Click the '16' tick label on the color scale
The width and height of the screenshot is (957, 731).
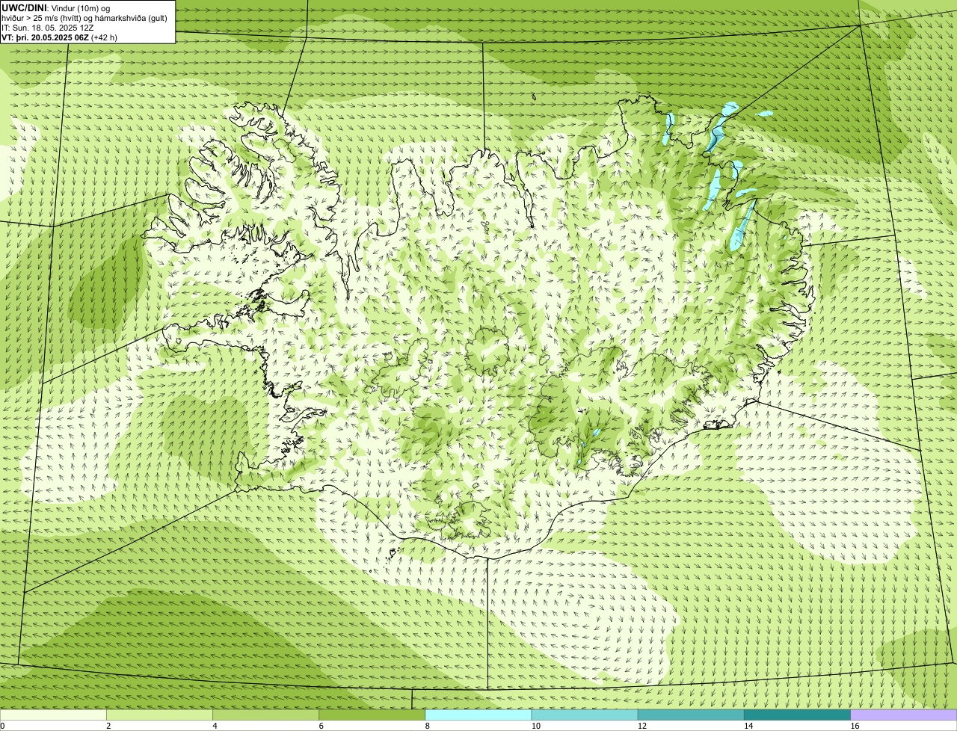(x=855, y=726)
